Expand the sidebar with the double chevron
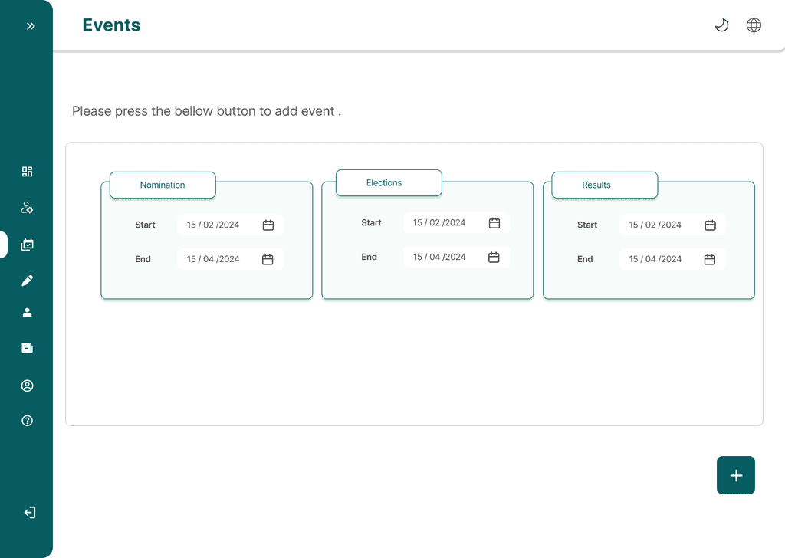This screenshot has width=785, height=558. click(x=31, y=26)
